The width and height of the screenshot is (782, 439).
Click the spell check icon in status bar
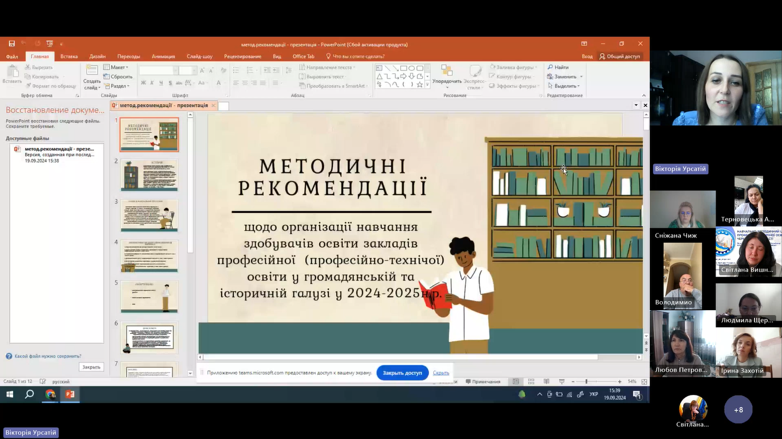[43, 382]
